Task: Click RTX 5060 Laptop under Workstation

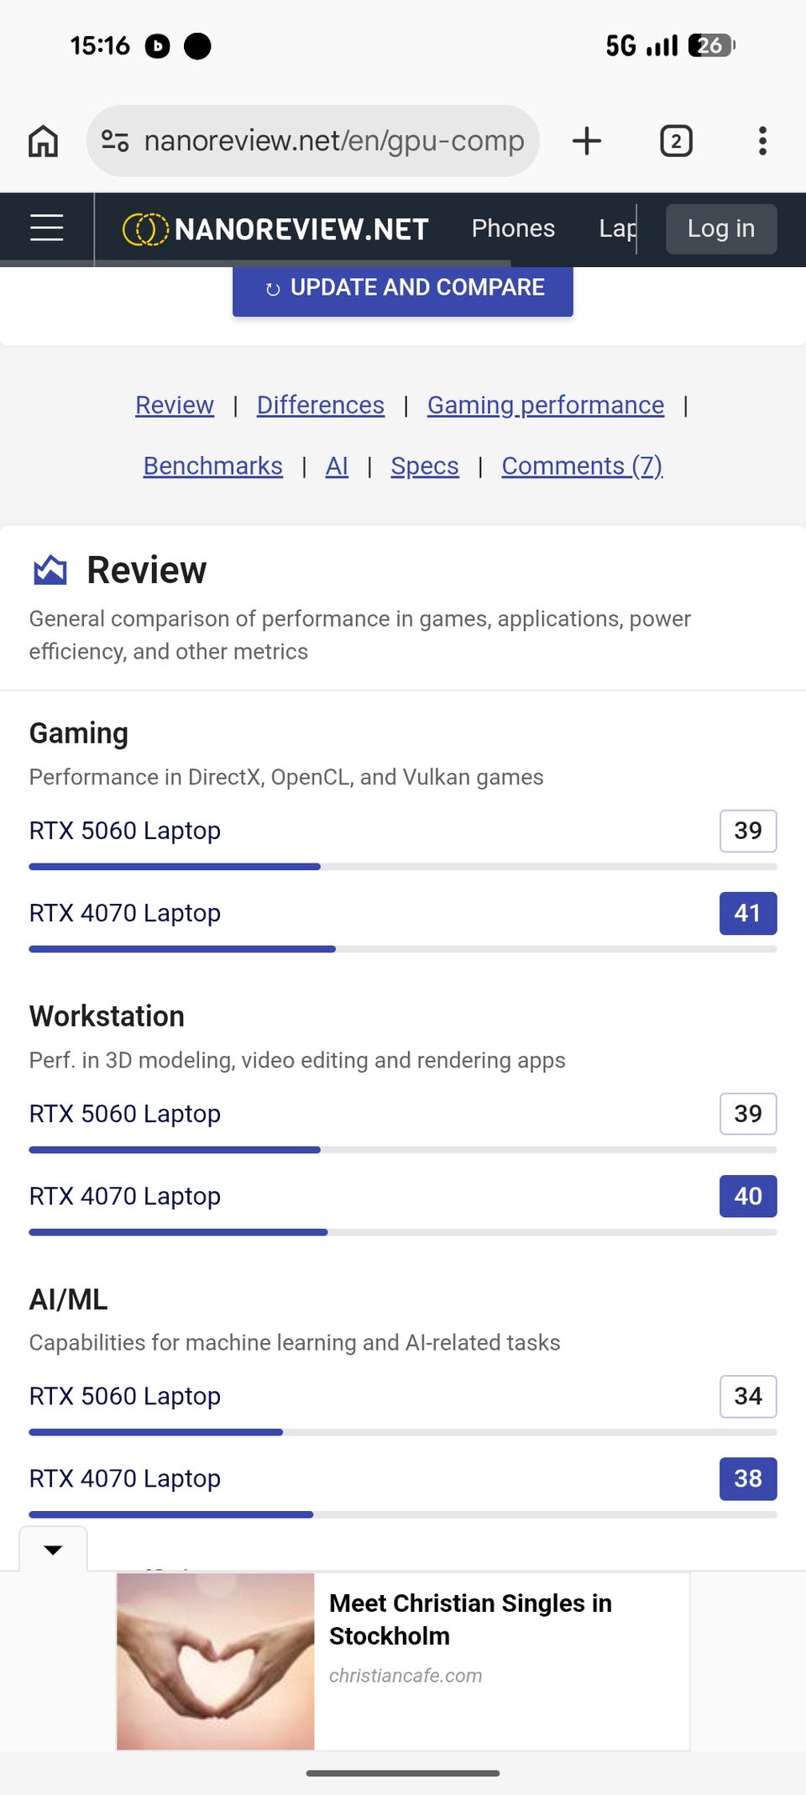Action: click(x=125, y=1114)
